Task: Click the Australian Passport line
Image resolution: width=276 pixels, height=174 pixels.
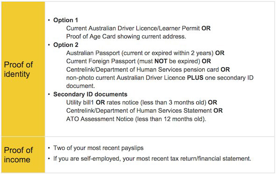Action: click(145, 53)
